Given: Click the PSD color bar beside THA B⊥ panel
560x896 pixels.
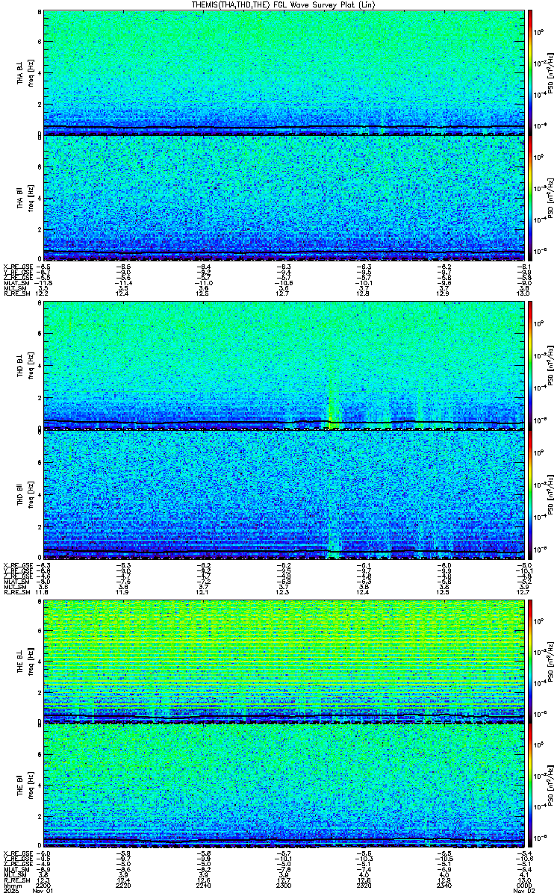Looking at the screenshot, I should coord(531,72).
